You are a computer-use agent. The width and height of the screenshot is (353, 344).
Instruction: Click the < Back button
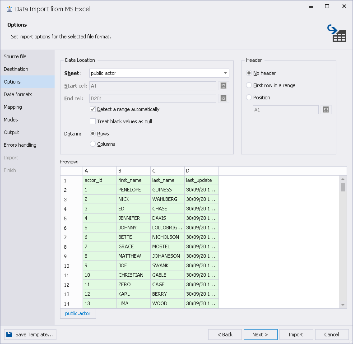point(225,335)
